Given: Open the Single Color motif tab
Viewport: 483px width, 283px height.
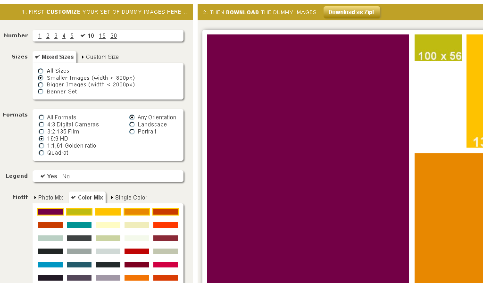Looking at the screenshot, I should pos(129,197).
